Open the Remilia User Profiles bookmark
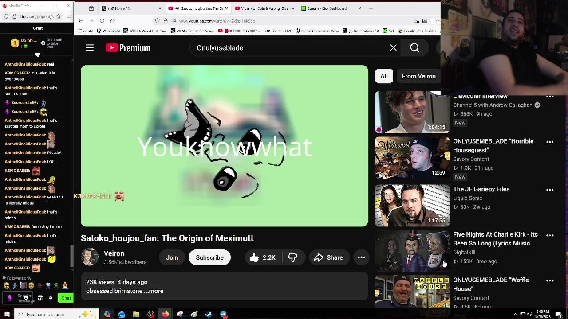This screenshot has height=319, width=568. coord(417,31)
